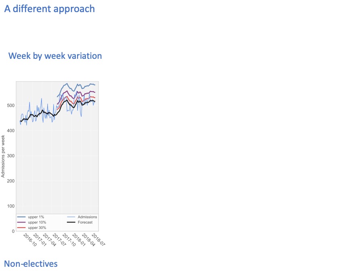
Task: Click the 300 y-axis tick label
Action: pyautogui.click(x=10, y=156)
